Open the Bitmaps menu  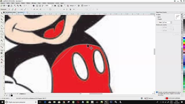point(34,3)
